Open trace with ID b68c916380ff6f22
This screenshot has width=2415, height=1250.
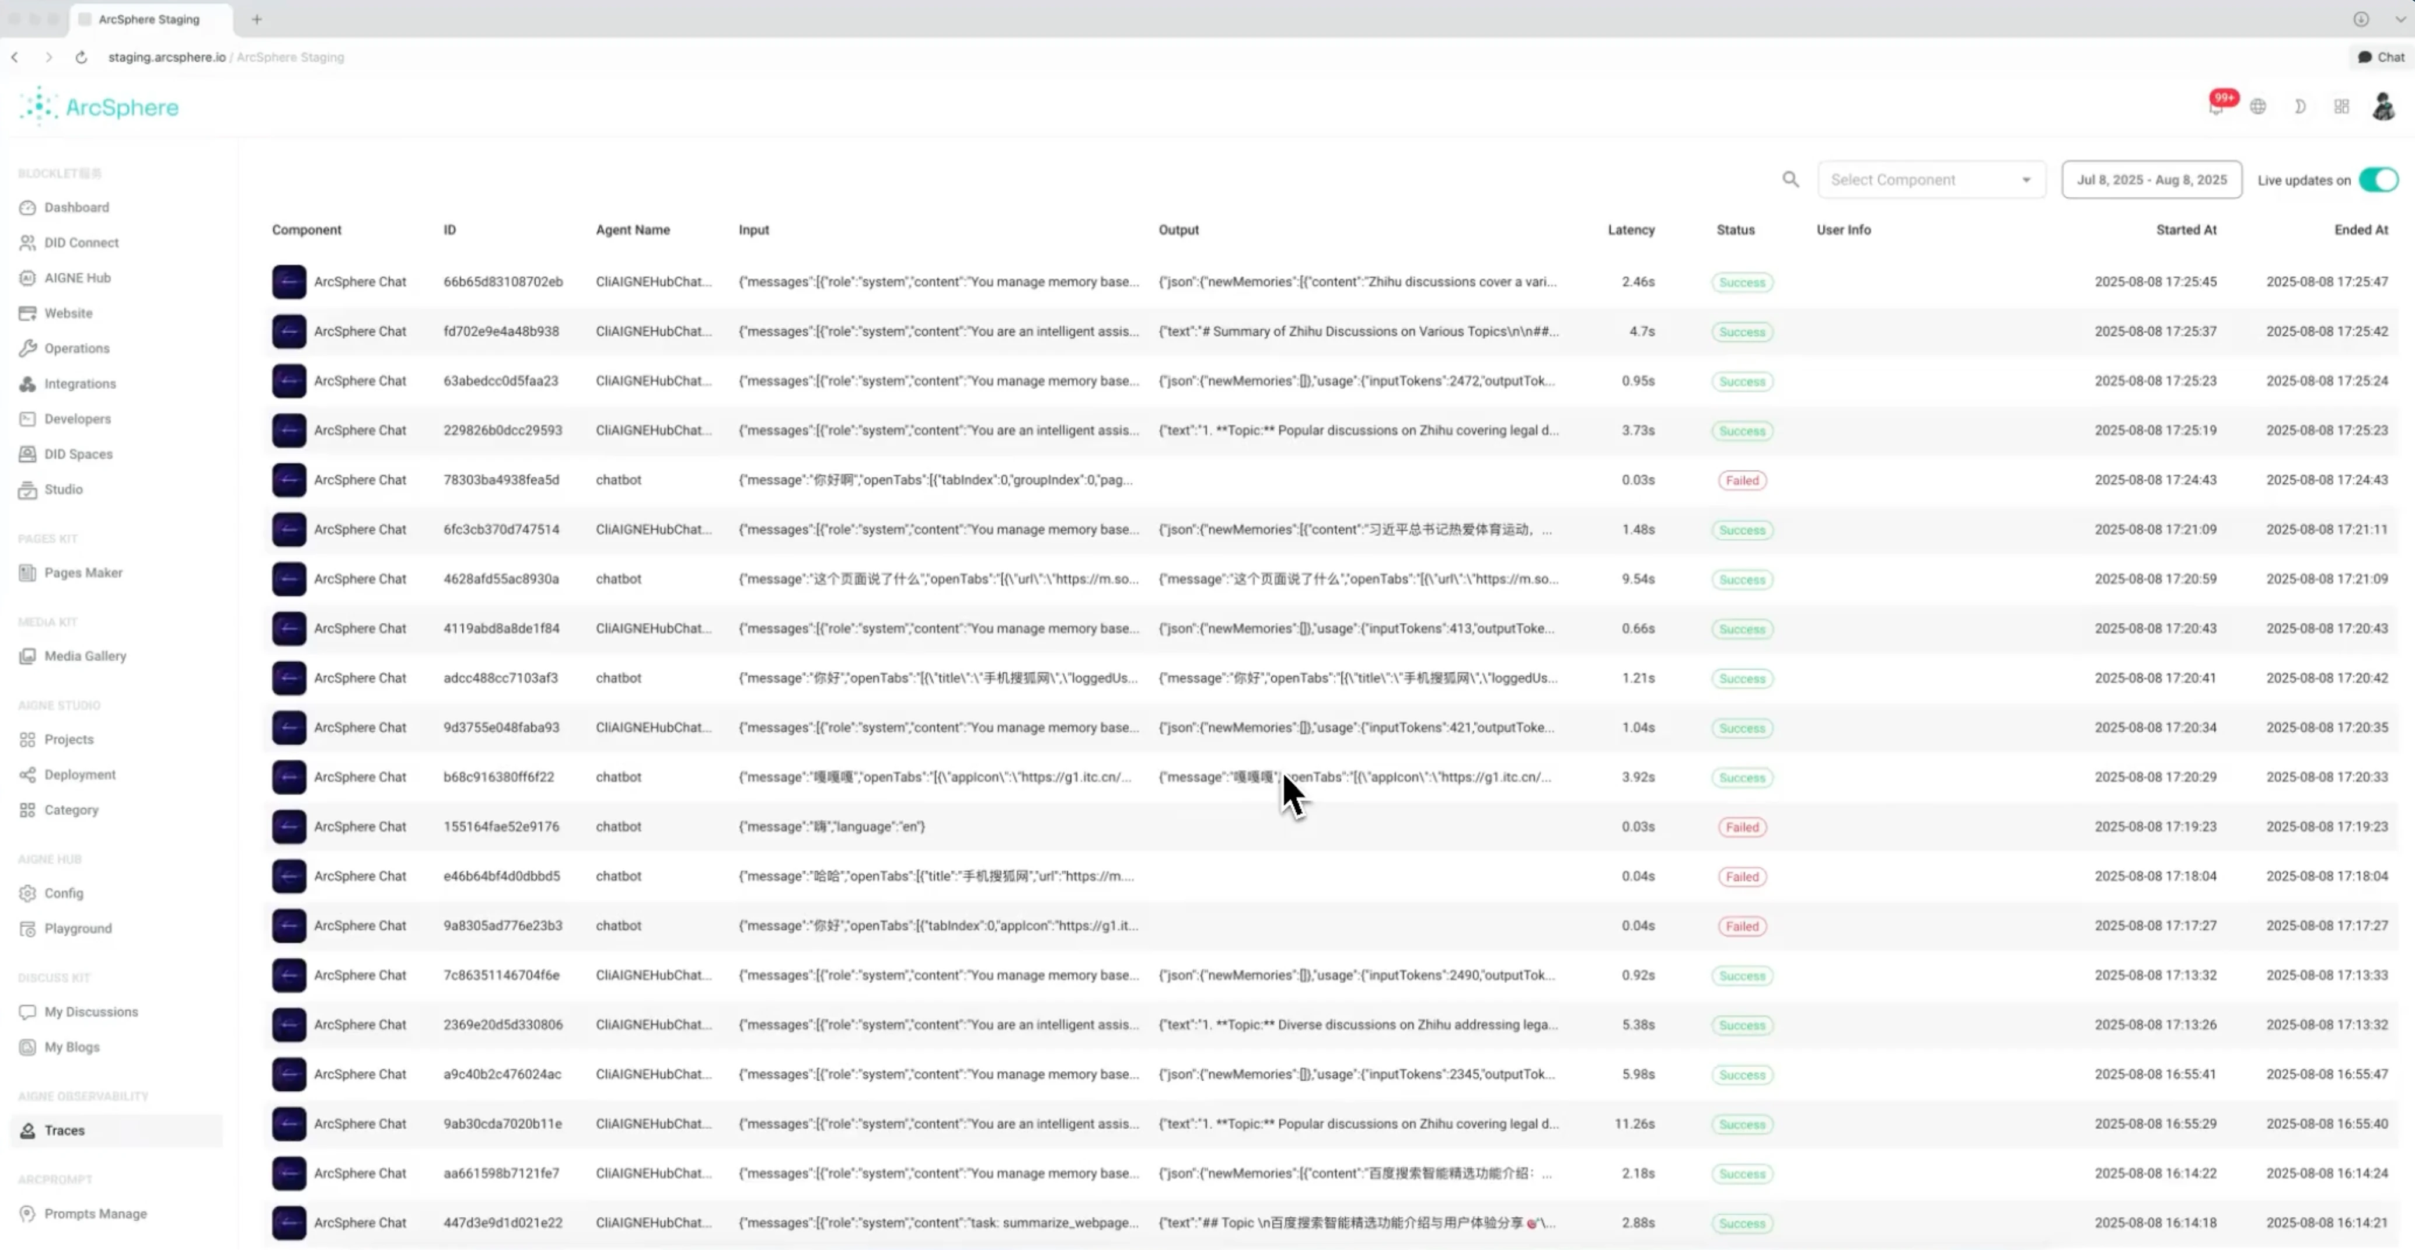point(1330,777)
